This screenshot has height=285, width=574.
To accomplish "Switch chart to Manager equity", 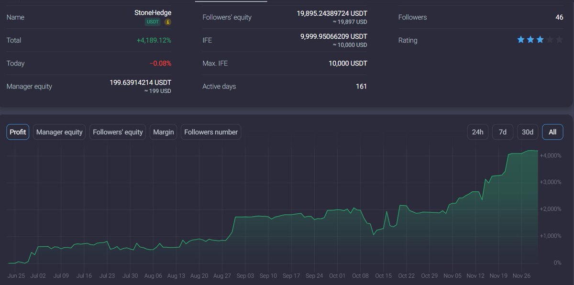I will click(x=59, y=132).
